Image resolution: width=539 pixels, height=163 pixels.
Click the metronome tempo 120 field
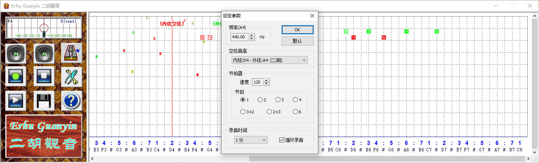258,82
